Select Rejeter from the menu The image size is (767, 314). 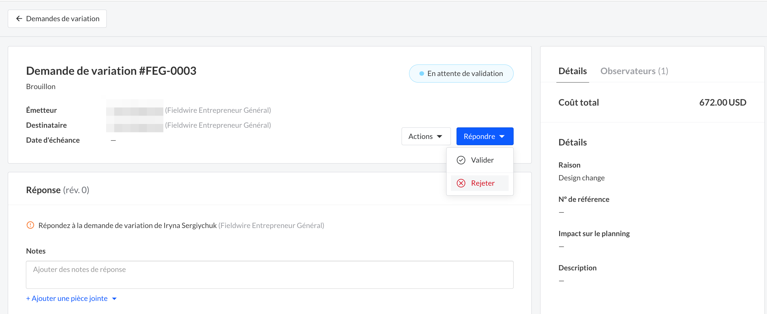(480, 183)
